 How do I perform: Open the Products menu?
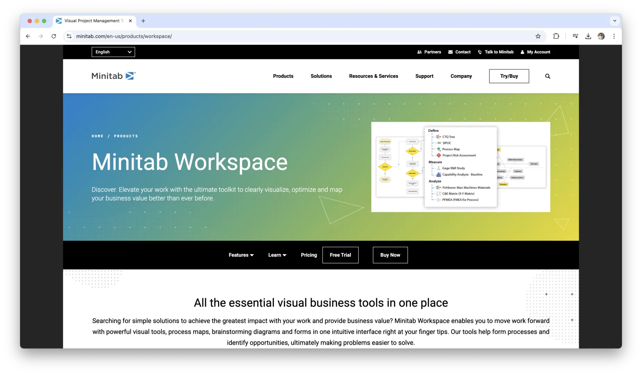pyautogui.click(x=283, y=76)
